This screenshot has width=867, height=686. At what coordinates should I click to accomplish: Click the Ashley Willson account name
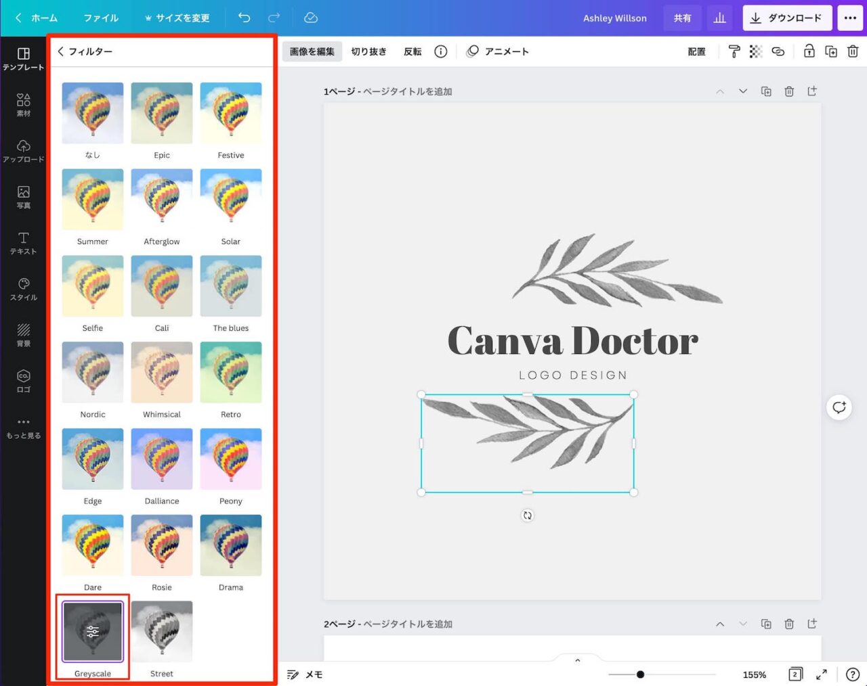[x=615, y=18]
